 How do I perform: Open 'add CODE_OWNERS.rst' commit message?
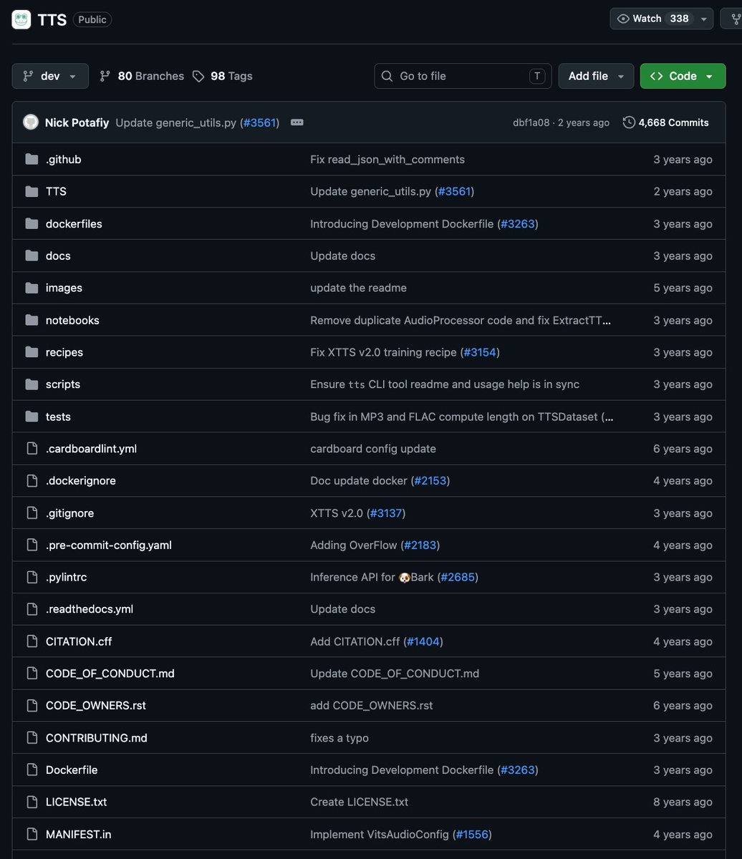372,706
